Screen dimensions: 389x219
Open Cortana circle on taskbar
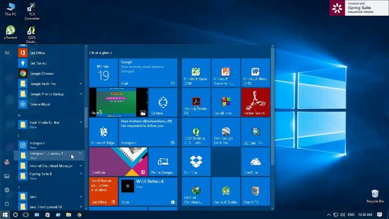coord(15,215)
